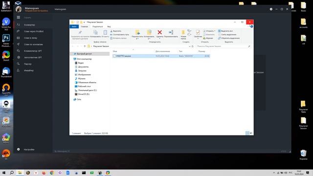Open Парсер in the Mamogram sidebar
The image size is (313, 176).
click(27, 64)
